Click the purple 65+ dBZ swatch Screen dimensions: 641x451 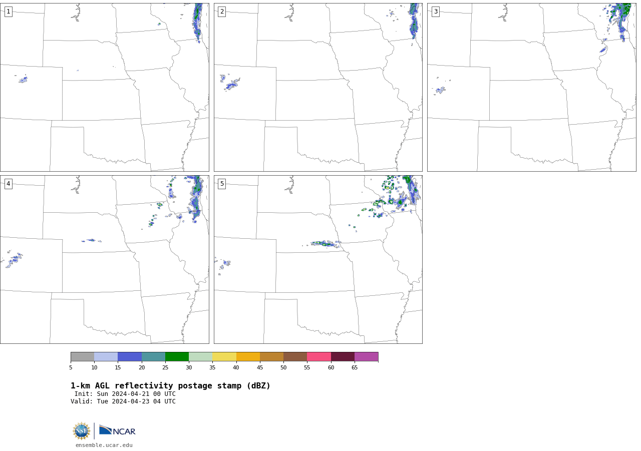pos(366,357)
